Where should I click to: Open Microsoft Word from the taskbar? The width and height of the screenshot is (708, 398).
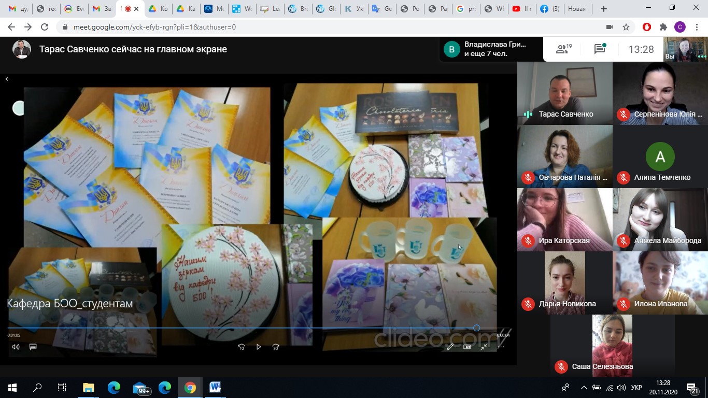[215, 388]
